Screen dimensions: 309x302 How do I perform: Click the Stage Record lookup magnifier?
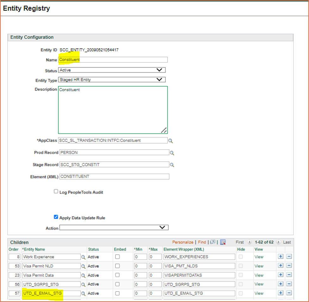172,165
